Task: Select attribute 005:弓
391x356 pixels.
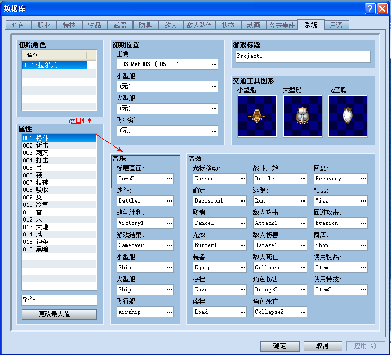Action: tap(59, 168)
